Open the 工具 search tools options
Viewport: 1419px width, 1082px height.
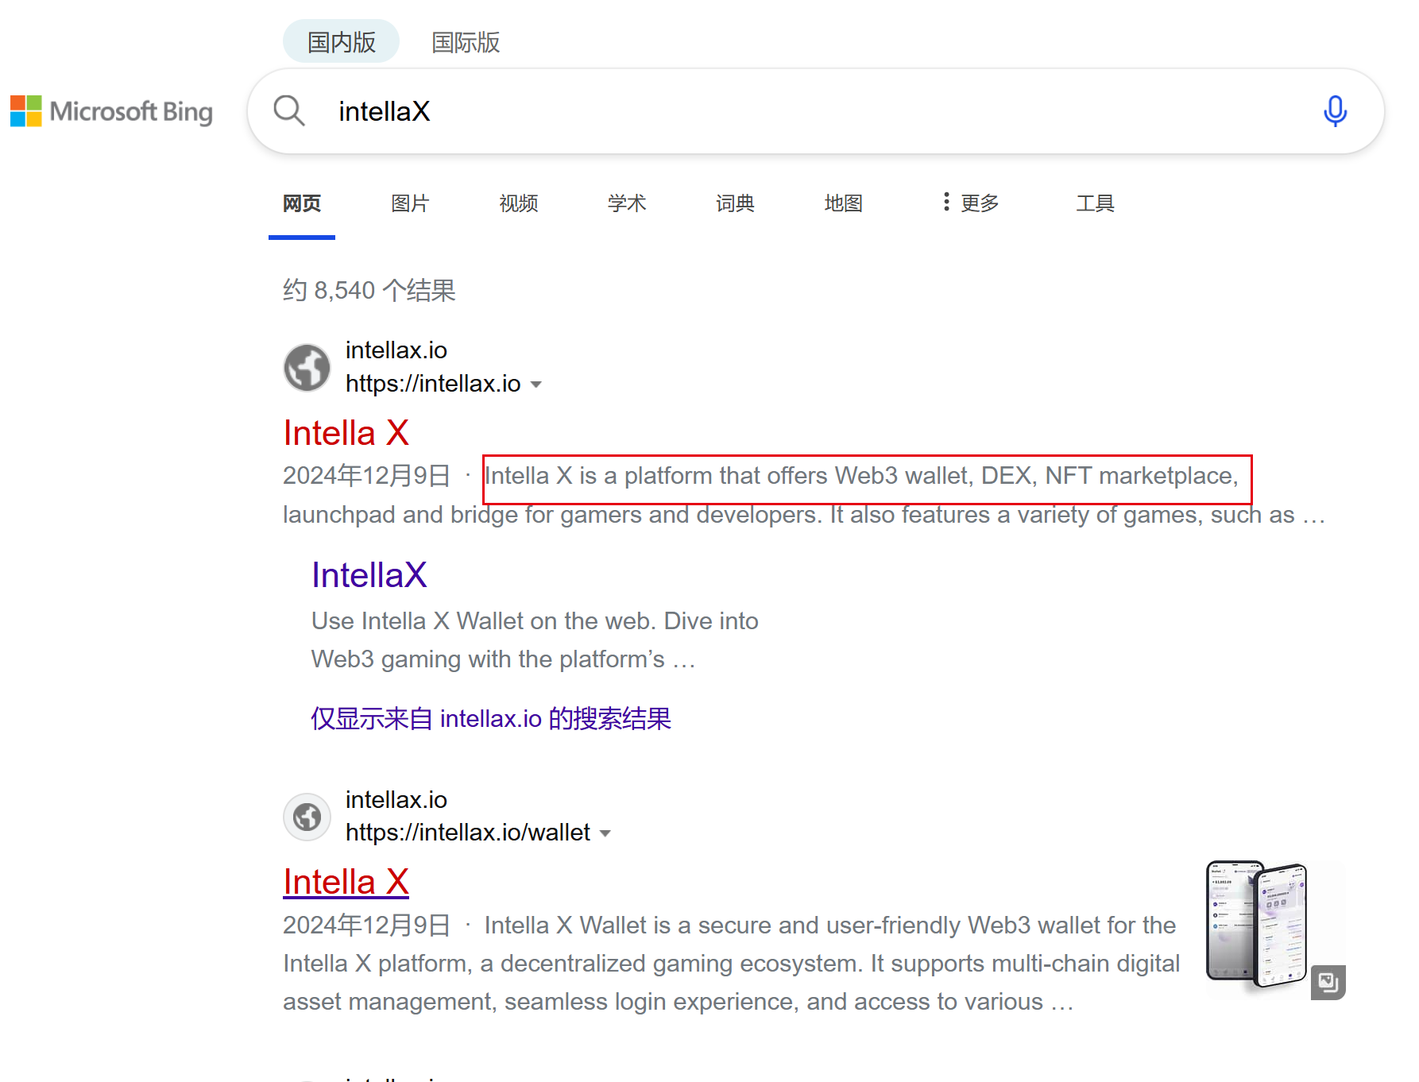(1095, 203)
